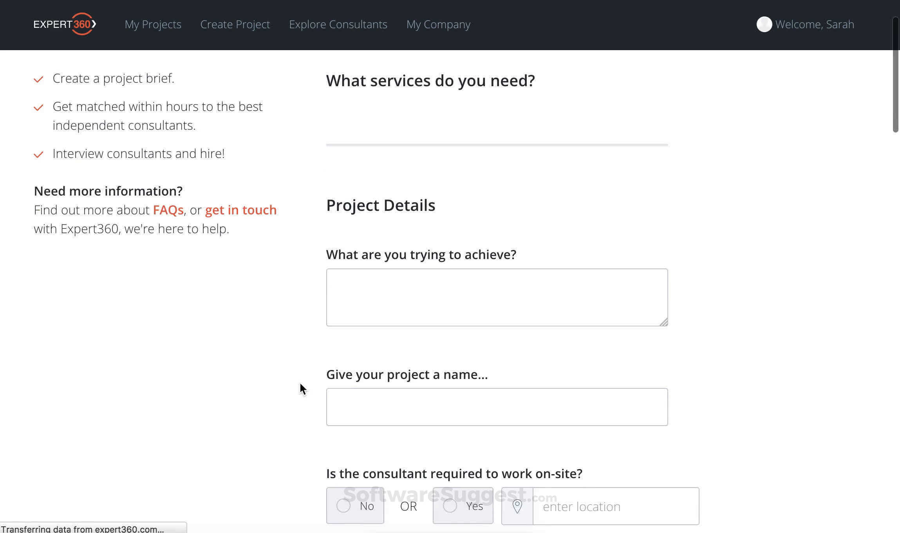The image size is (900, 533).
Task: Select the Yes on-site radio button
Action: [x=450, y=506]
